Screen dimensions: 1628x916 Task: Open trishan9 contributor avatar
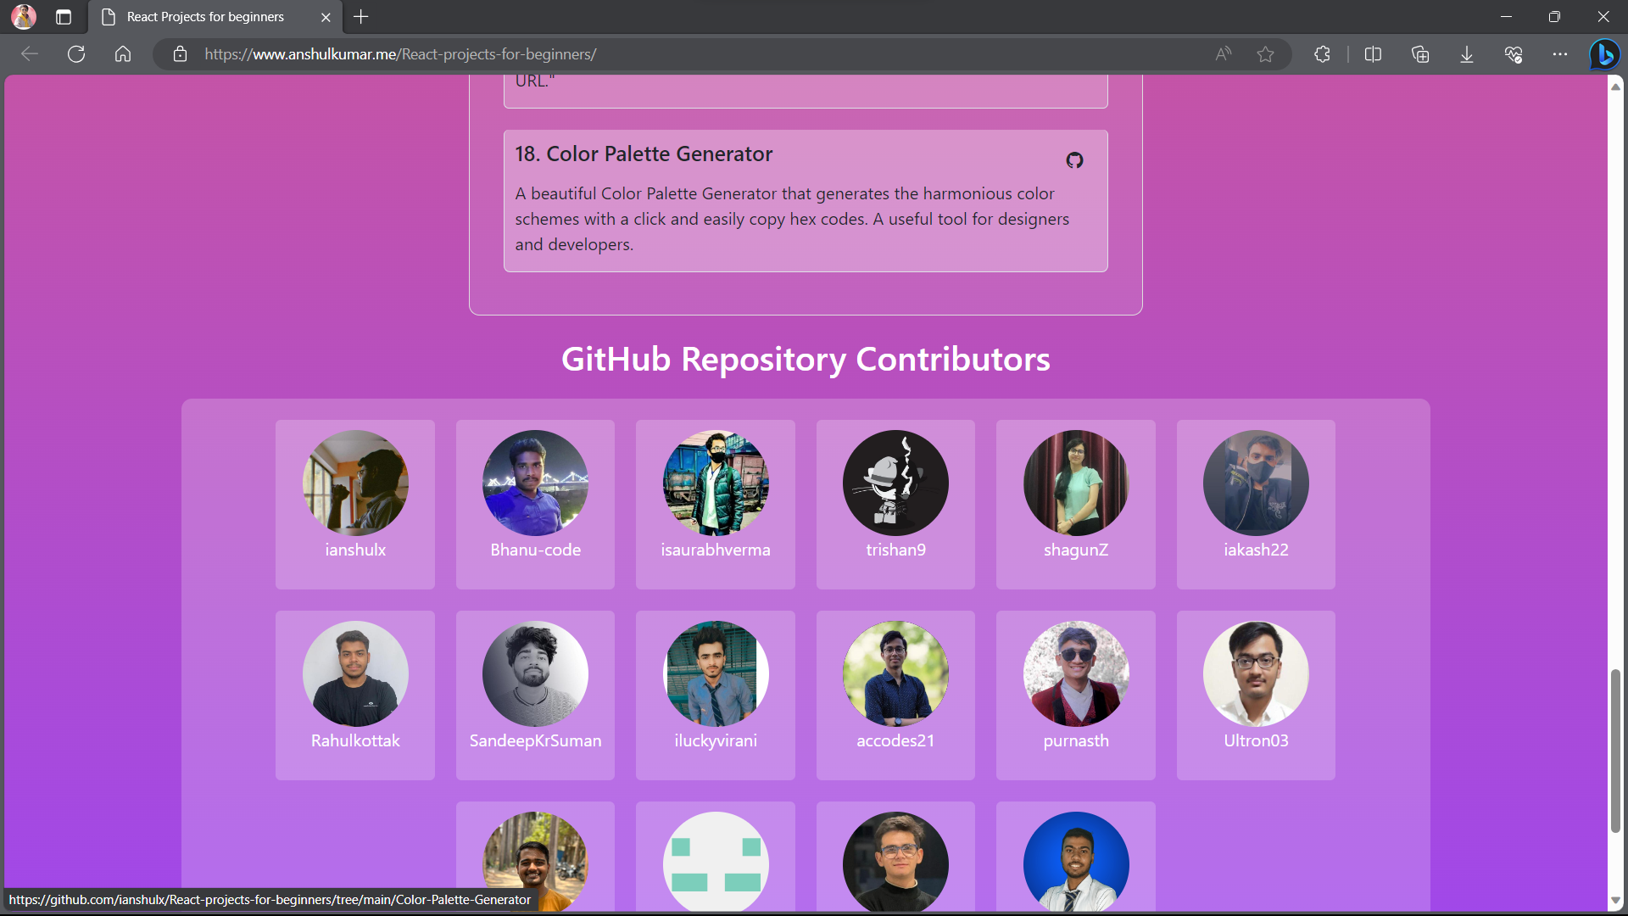click(895, 483)
